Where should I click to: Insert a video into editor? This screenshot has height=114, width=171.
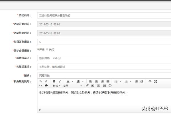click(104, 85)
